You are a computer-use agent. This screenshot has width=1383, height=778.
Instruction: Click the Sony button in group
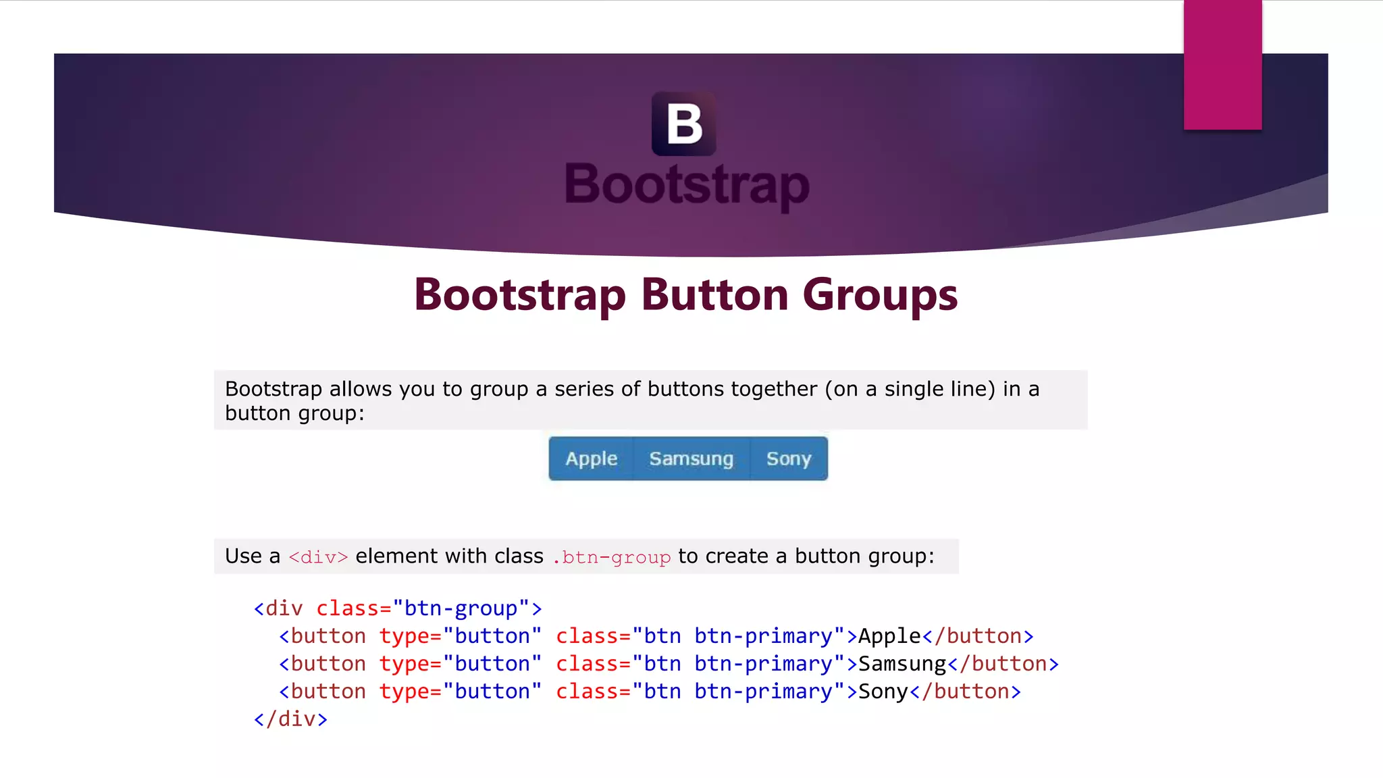pos(788,459)
